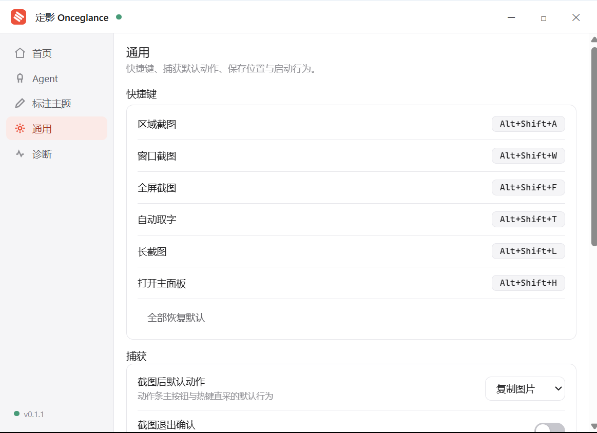Click the 定影 Onceglance window title

click(x=72, y=17)
